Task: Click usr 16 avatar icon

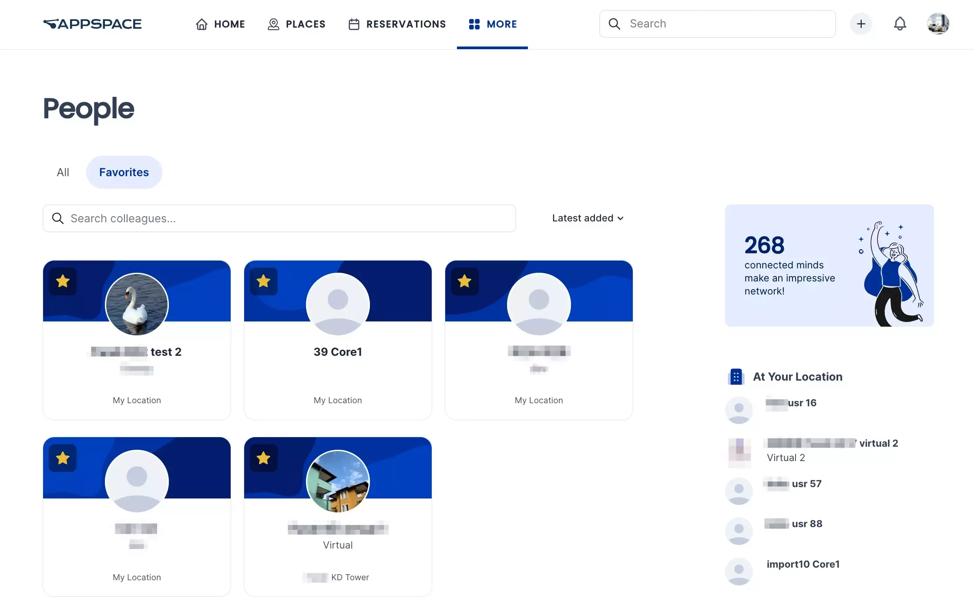Action: coord(739,410)
